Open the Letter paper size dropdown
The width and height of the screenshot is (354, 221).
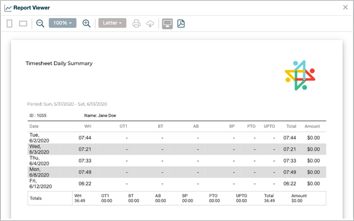point(112,23)
